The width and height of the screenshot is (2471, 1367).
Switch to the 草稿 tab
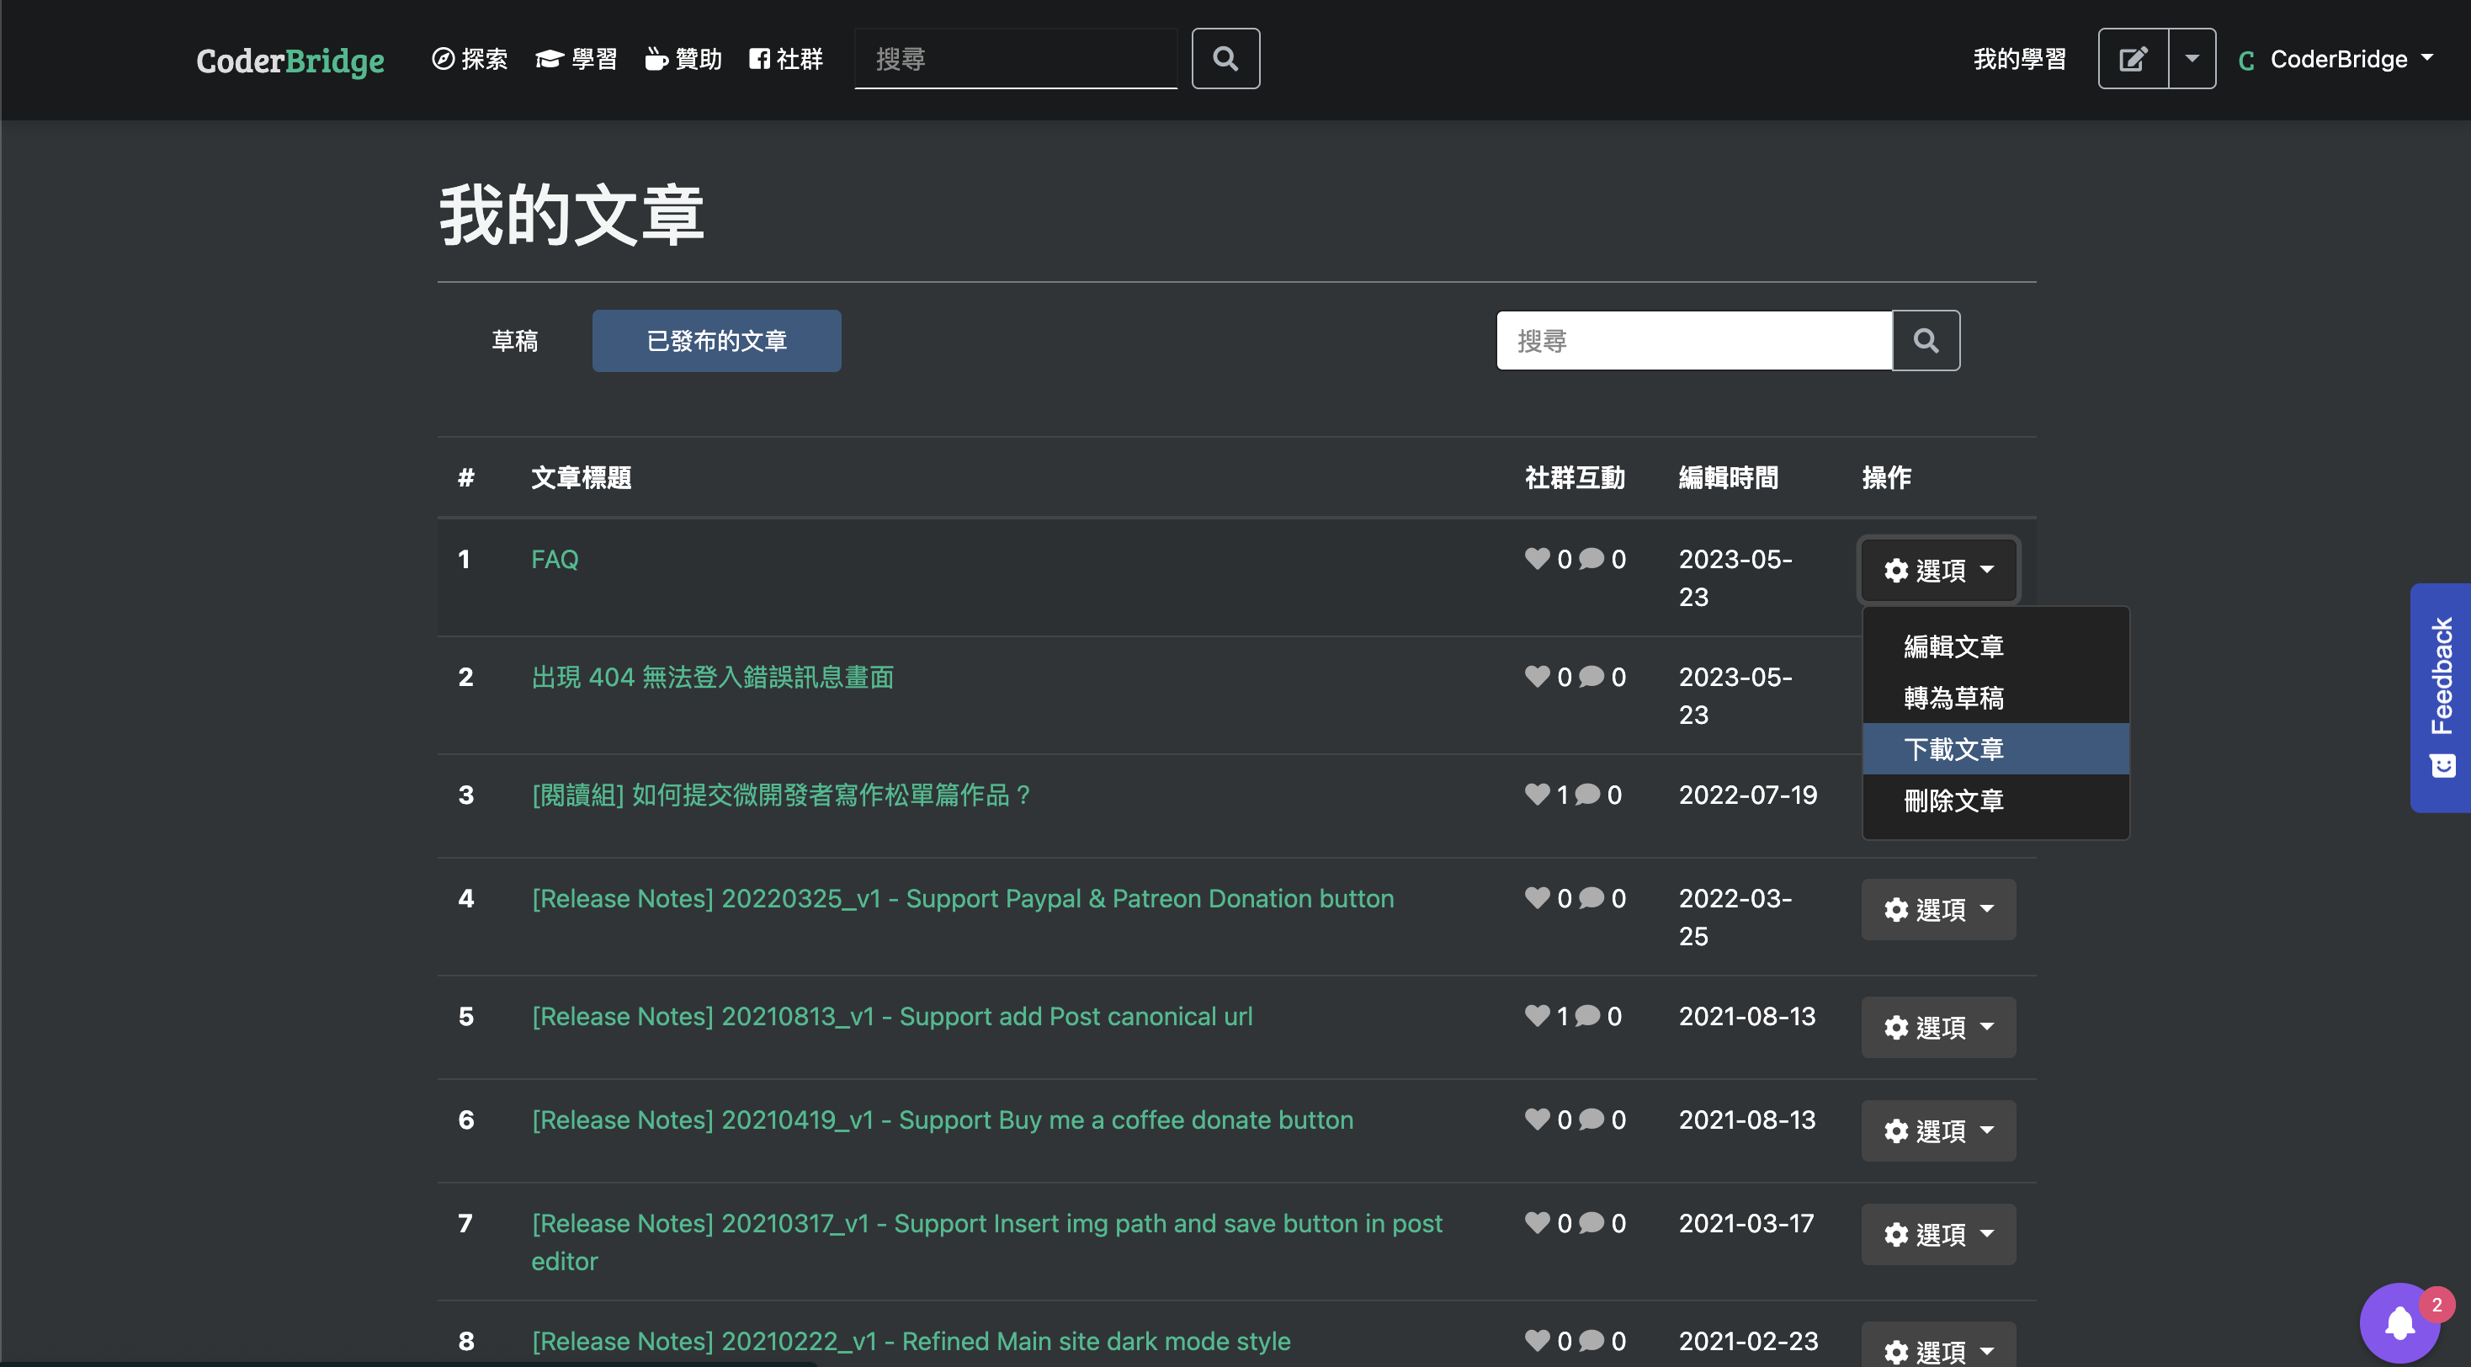click(x=514, y=341)
